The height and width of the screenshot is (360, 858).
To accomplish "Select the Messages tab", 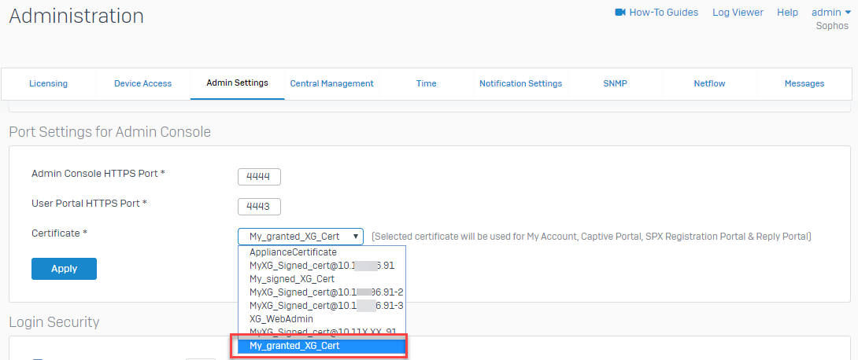I will [804, 83].
